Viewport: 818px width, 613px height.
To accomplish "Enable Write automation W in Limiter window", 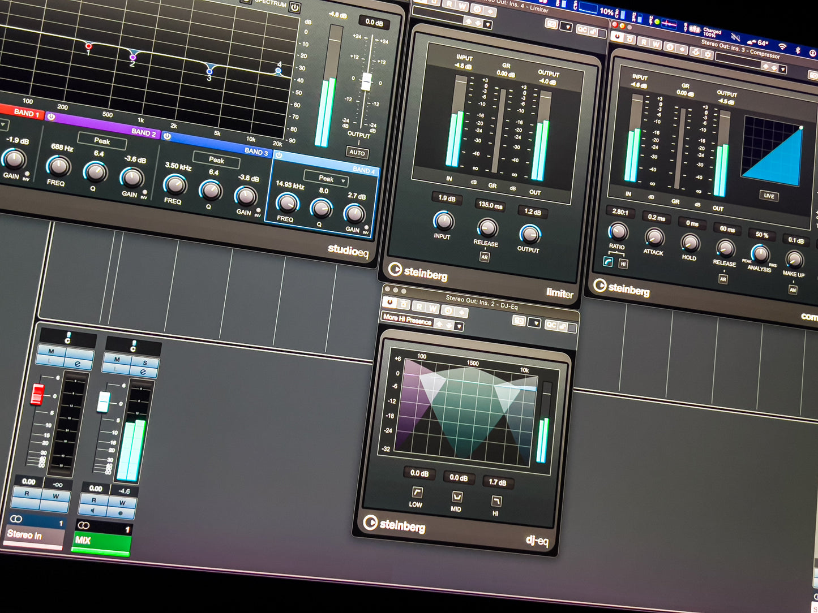I will coord(462,6).
